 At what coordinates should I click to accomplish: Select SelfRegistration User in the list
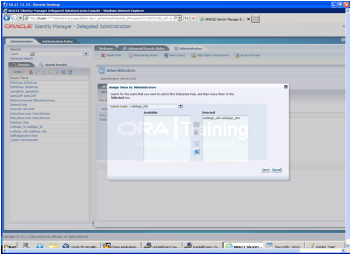(x=24, y=136)
